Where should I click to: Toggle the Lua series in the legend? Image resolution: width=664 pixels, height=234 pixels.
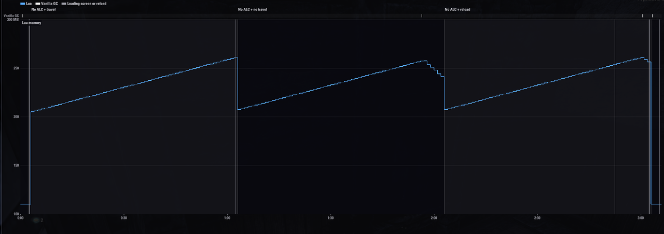pos(26,4)
